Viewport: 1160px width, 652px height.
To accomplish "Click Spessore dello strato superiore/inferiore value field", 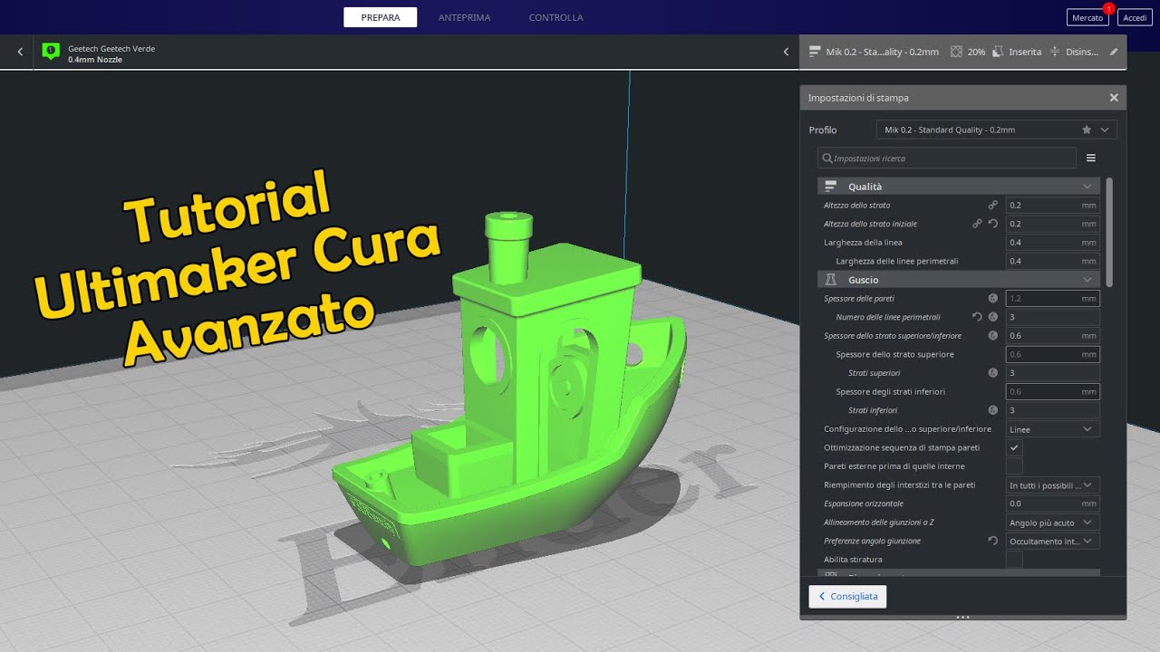I will click(1053, 336).
